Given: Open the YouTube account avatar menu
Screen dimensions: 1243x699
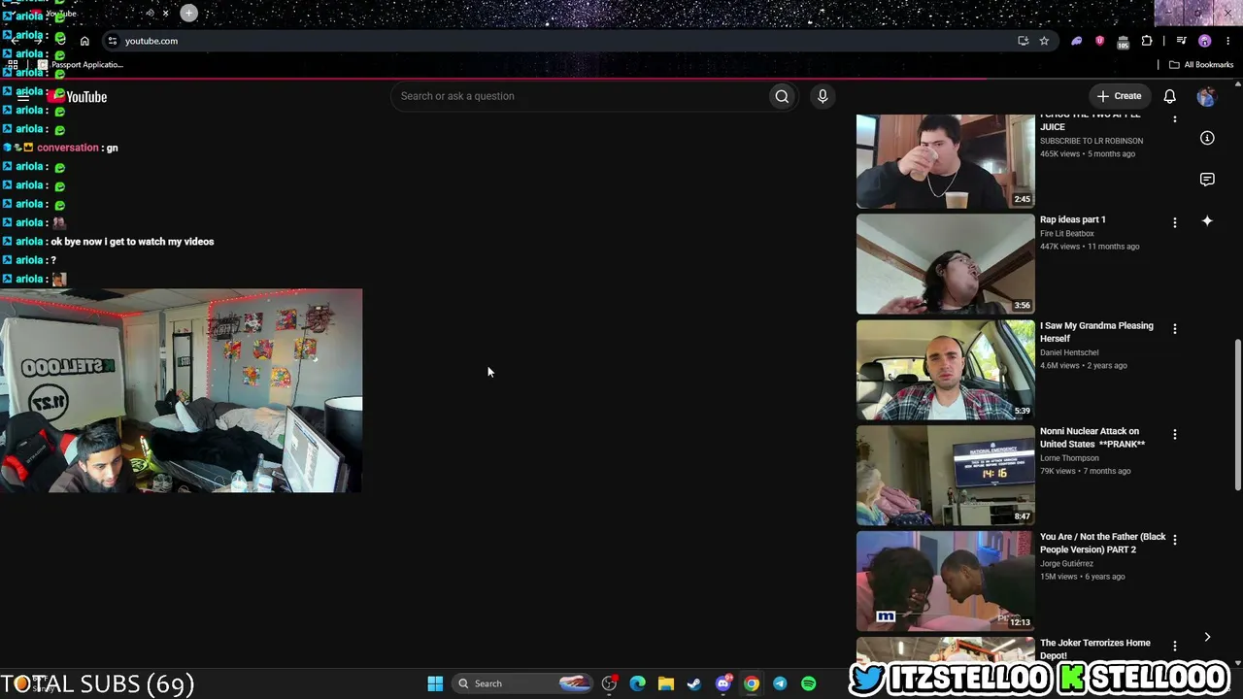Looking at the screenshot, I should 1206,96.
